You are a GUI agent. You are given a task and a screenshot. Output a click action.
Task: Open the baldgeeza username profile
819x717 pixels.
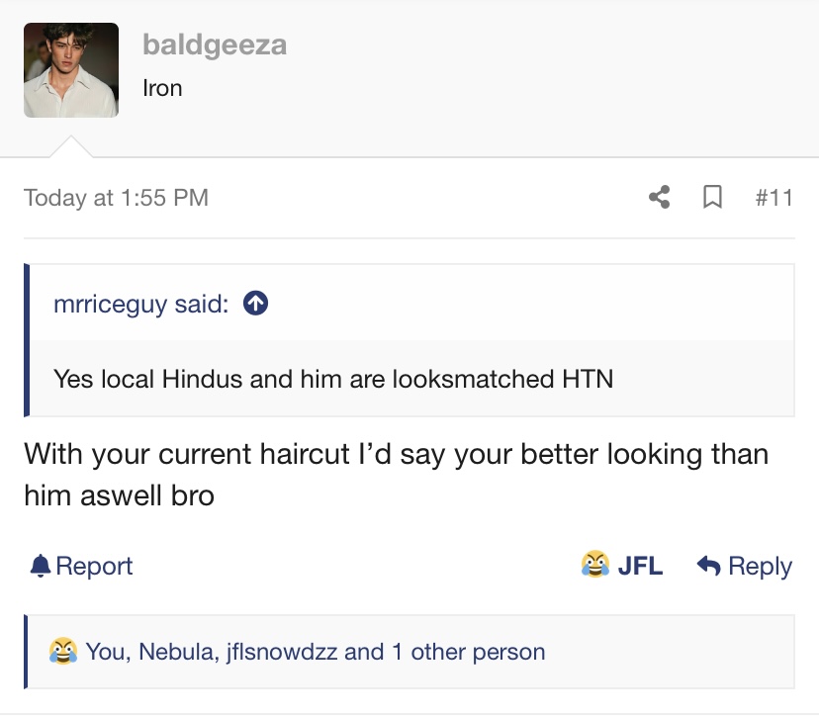(215, 45)
